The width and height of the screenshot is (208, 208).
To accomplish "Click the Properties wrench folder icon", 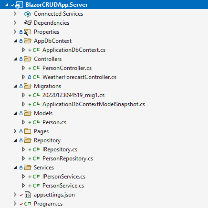I will [x=27, y=32].
